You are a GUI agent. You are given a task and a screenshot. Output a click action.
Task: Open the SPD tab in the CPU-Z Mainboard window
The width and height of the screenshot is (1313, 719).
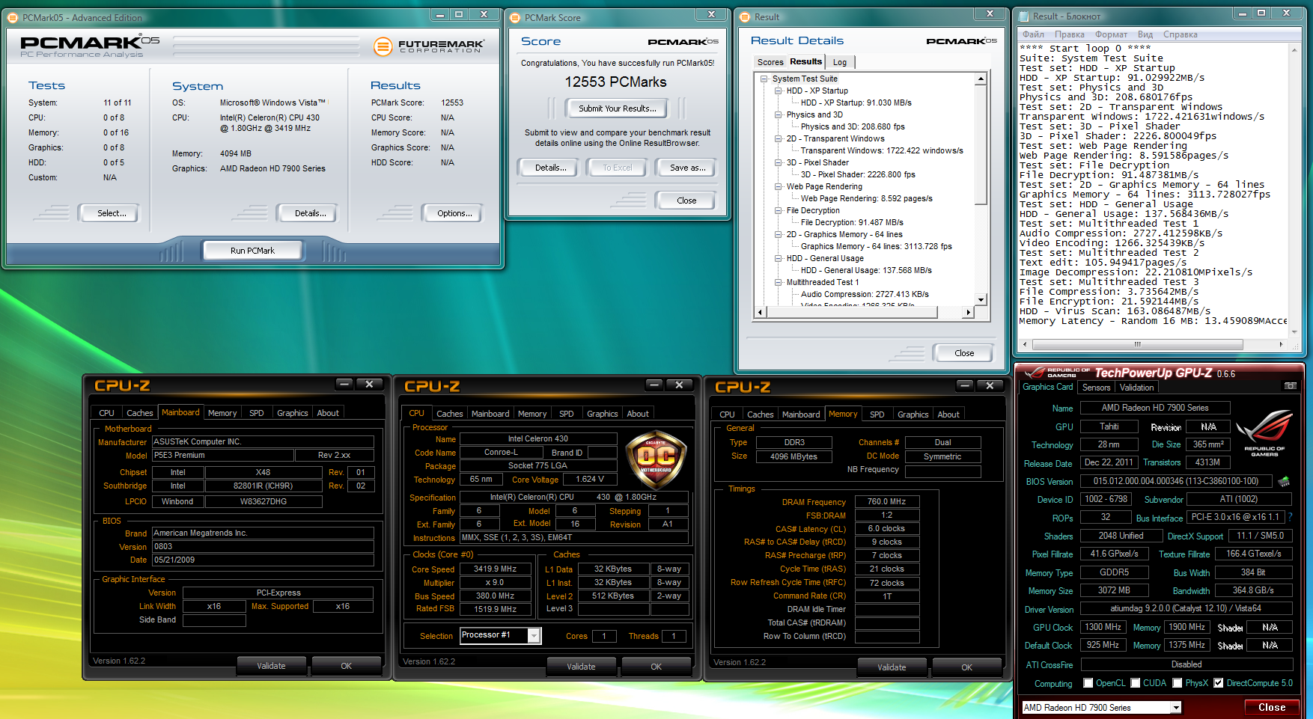[256, 413]
